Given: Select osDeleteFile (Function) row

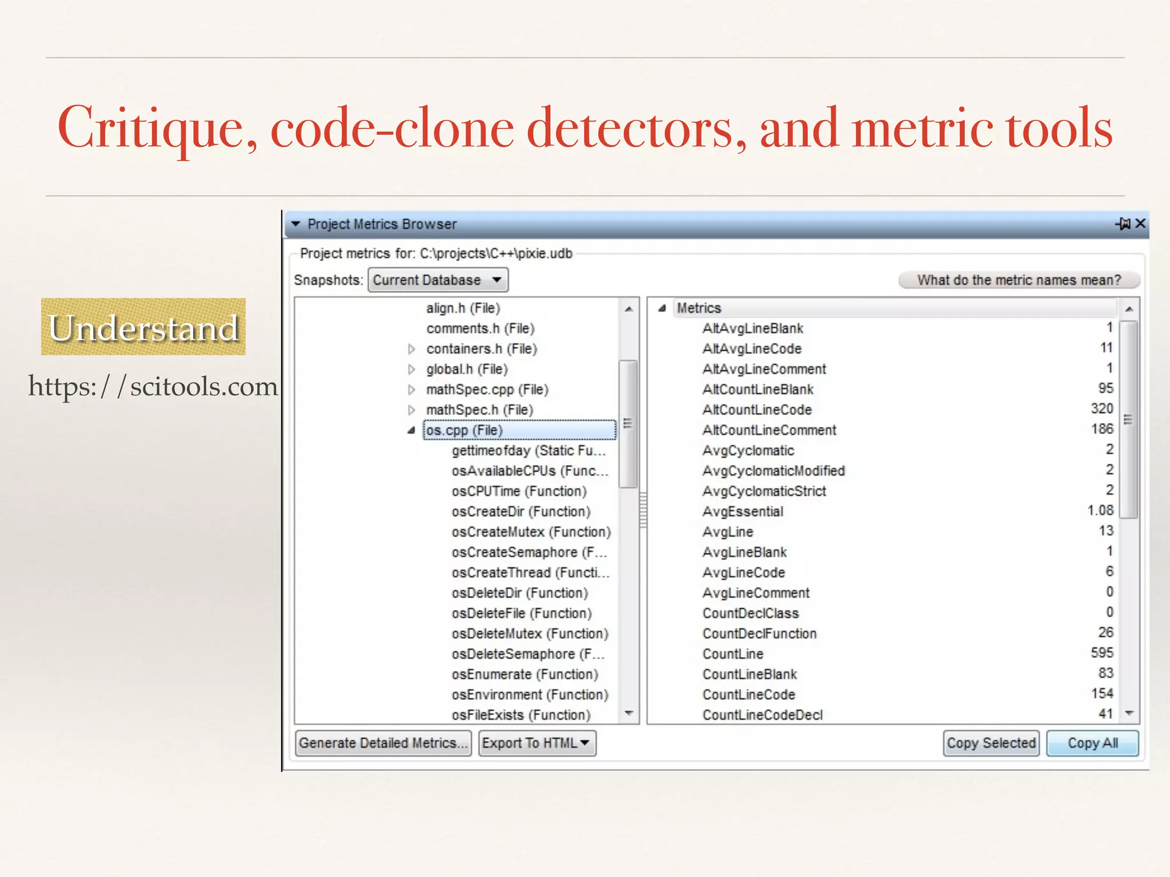Looking at the screenshot, I should pyautogui.click(x=522, y=614).
